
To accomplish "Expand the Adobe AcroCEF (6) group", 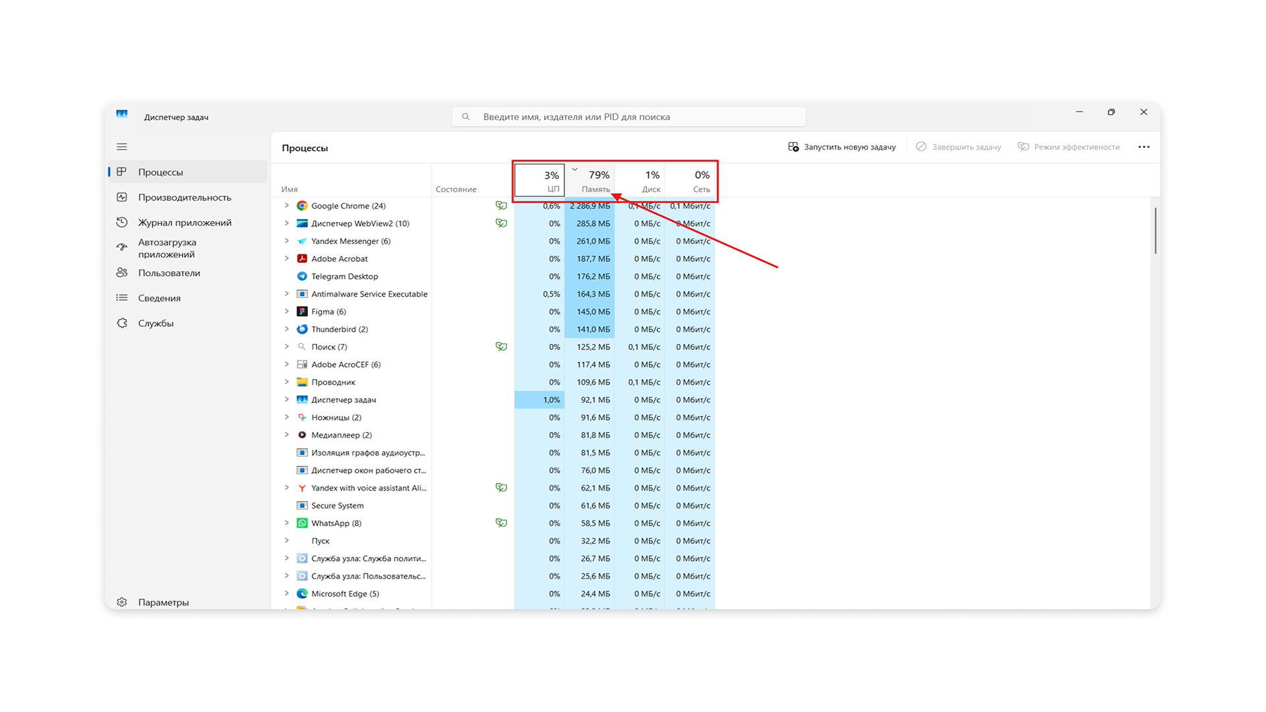I will [287, 365].
